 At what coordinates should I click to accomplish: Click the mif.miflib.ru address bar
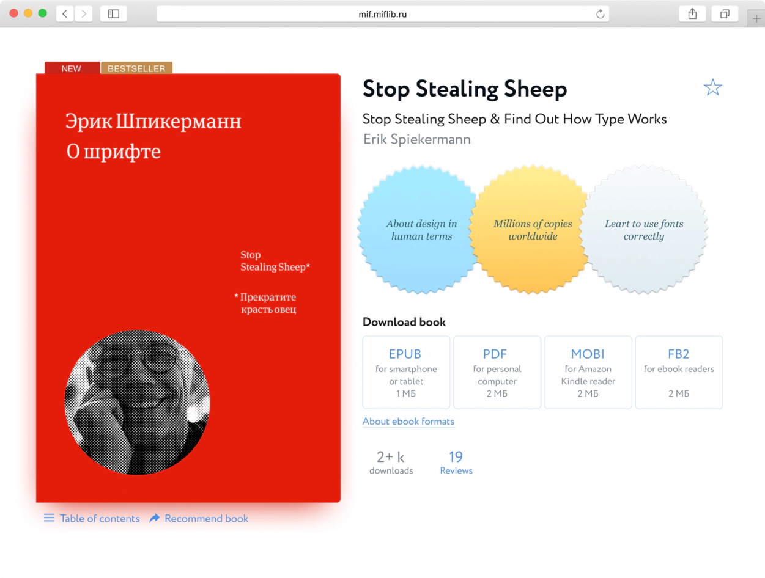pyautogui.click(x=383, y=14)
